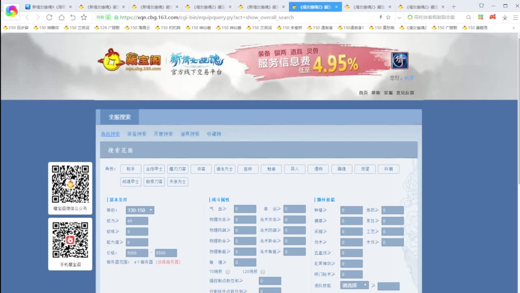Switch to 灵兽搜索
520x293 pixels.
pyautogui.click(x=163, y=134)
